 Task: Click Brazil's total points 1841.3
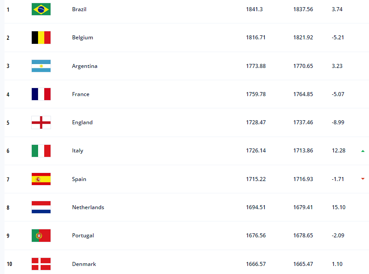tap(254, 9)
